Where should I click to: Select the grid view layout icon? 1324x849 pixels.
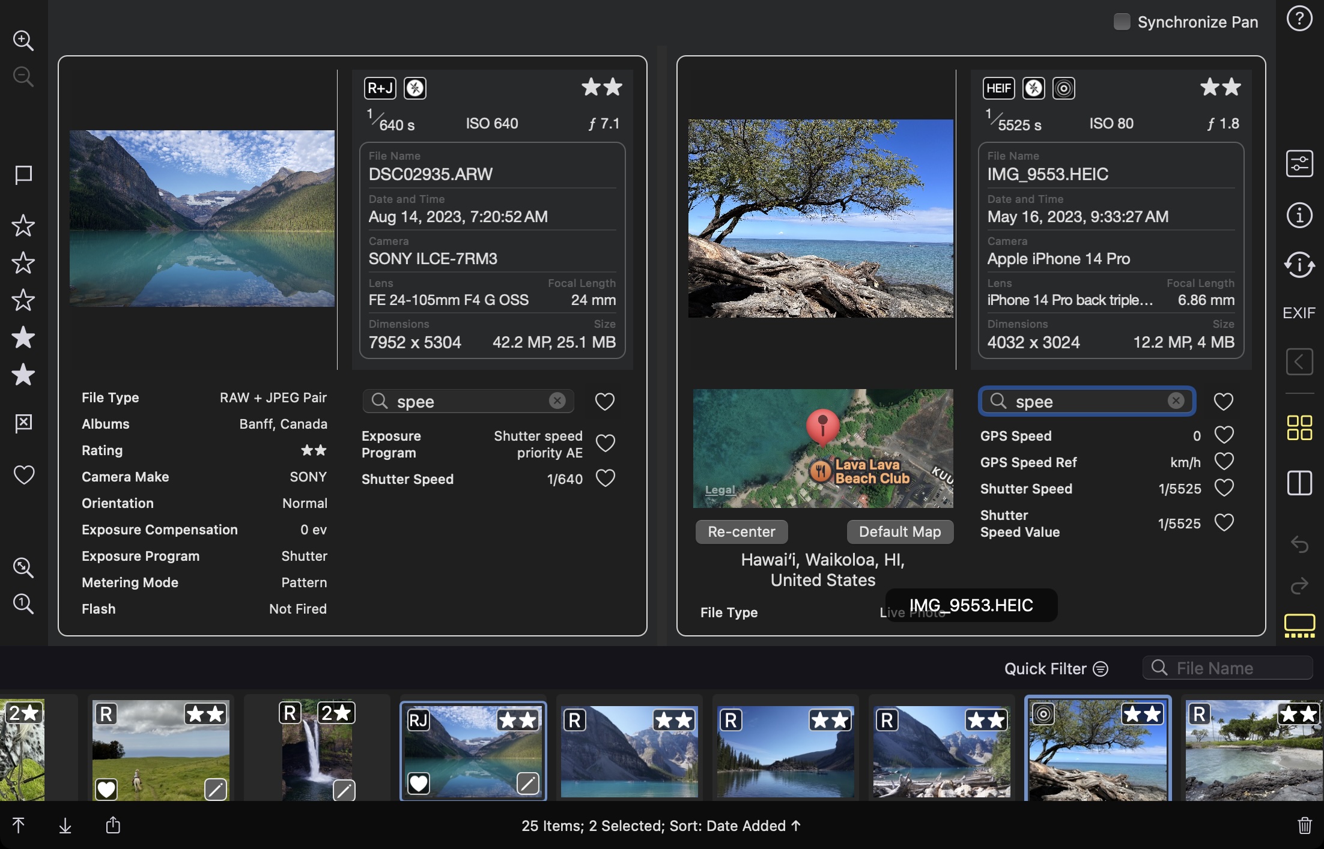tap(1299, 428)
